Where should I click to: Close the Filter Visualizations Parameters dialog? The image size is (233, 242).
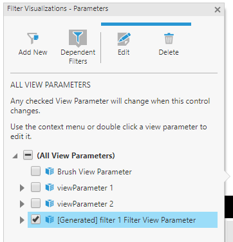click(x=218, y=10)
